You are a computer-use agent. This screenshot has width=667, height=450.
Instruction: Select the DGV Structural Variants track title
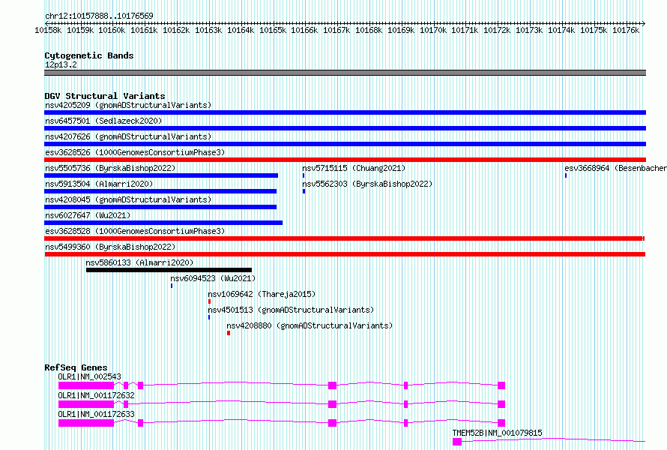click(x=105, y=96)
